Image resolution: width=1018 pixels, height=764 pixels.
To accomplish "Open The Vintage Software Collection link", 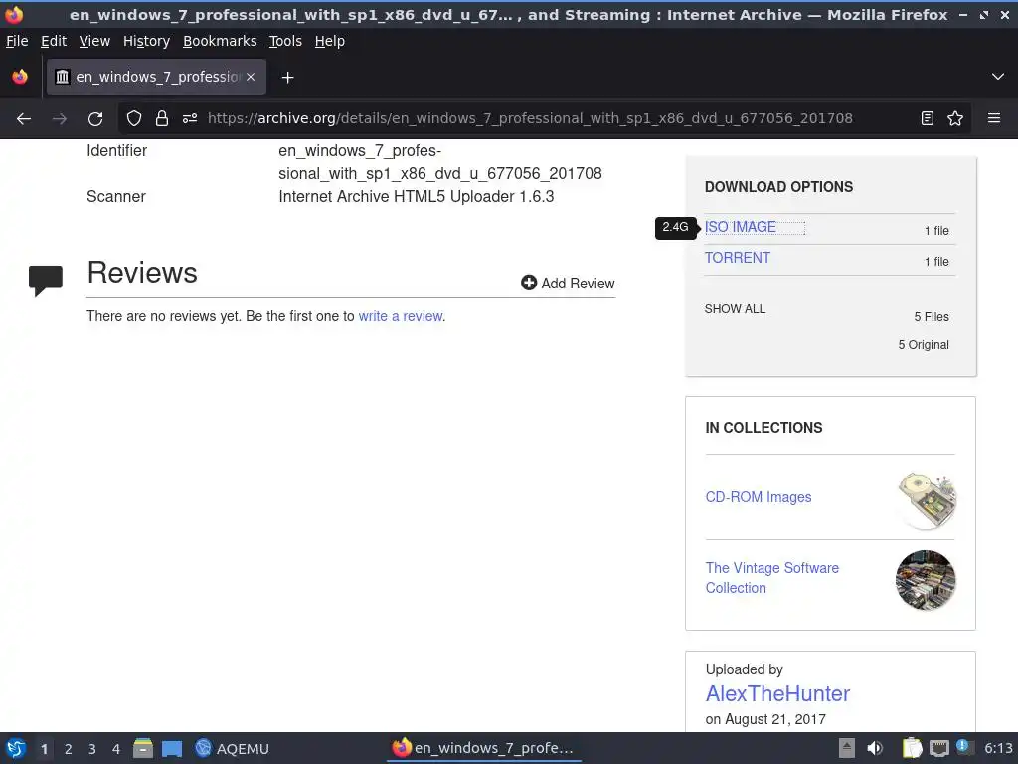I will pos(771,578).
